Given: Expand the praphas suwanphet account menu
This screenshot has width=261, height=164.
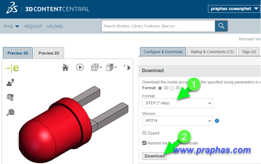Looking at the screenshot, I should [x=234, y=9].
